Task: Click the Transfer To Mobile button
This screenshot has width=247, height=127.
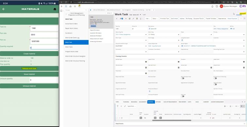Action: [x=211, y=19]
